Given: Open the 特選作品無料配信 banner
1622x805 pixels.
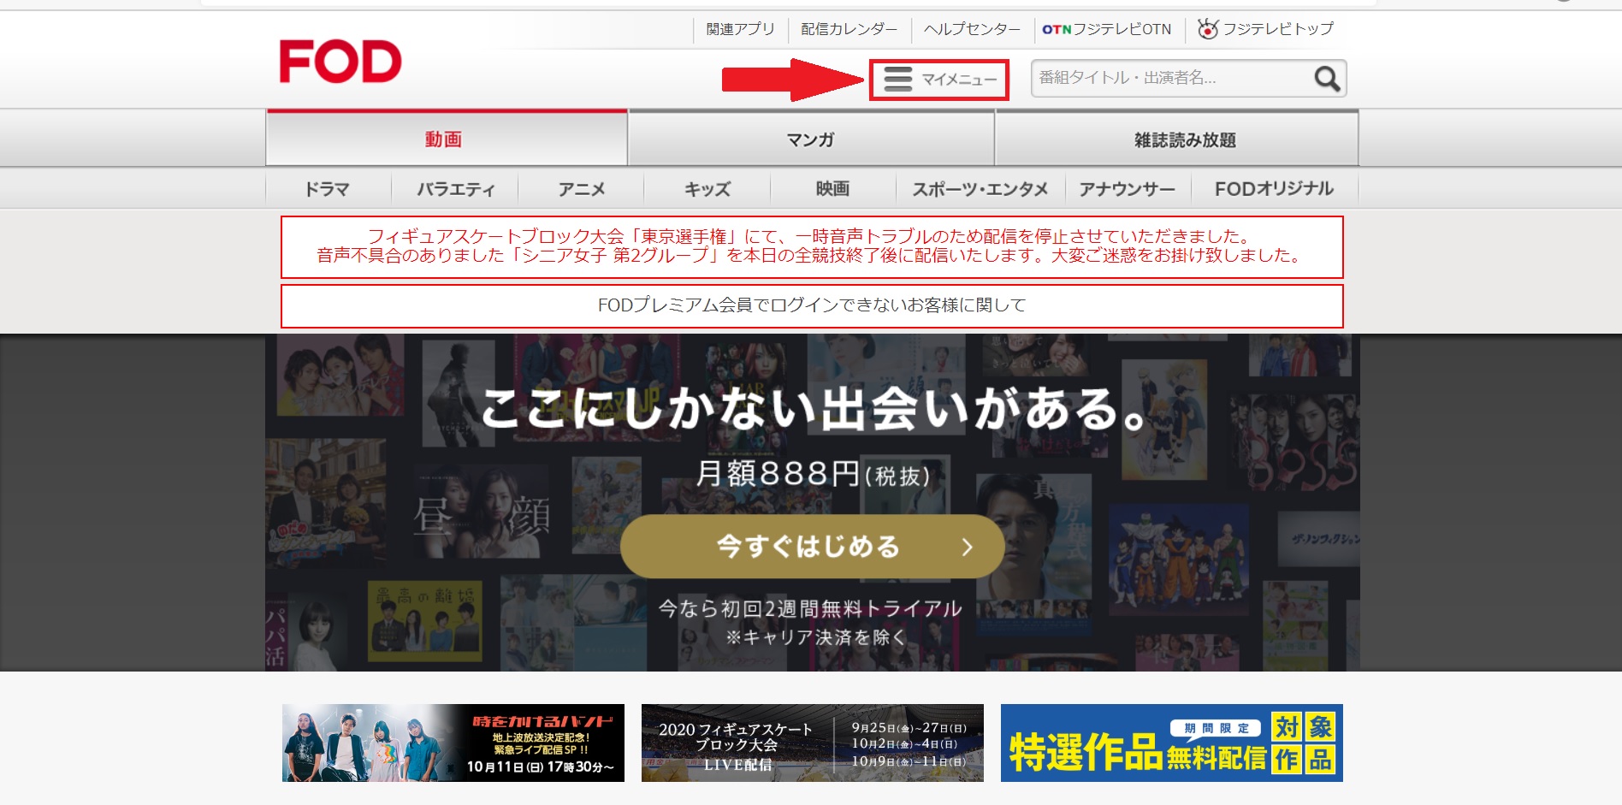Looking at the screenshot, I should coord(1172,743).
